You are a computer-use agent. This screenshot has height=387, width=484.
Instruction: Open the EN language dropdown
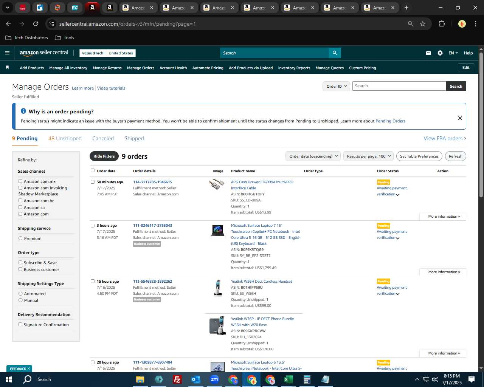[453, 53]
